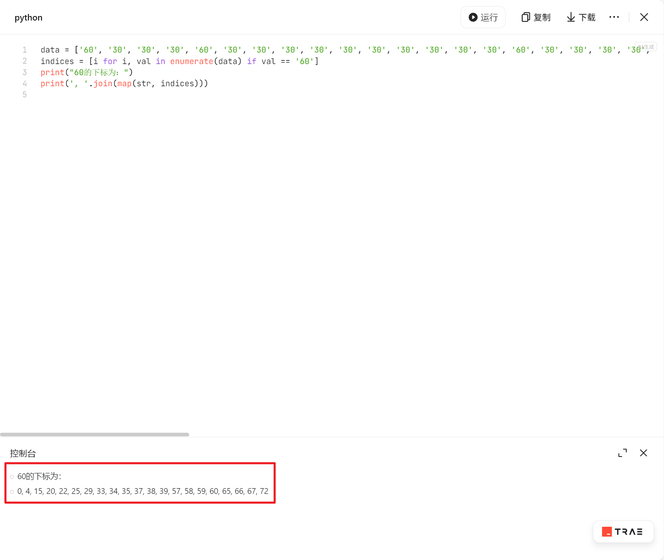
Task: Click the console index list output line
Action: tap(143, 491)
